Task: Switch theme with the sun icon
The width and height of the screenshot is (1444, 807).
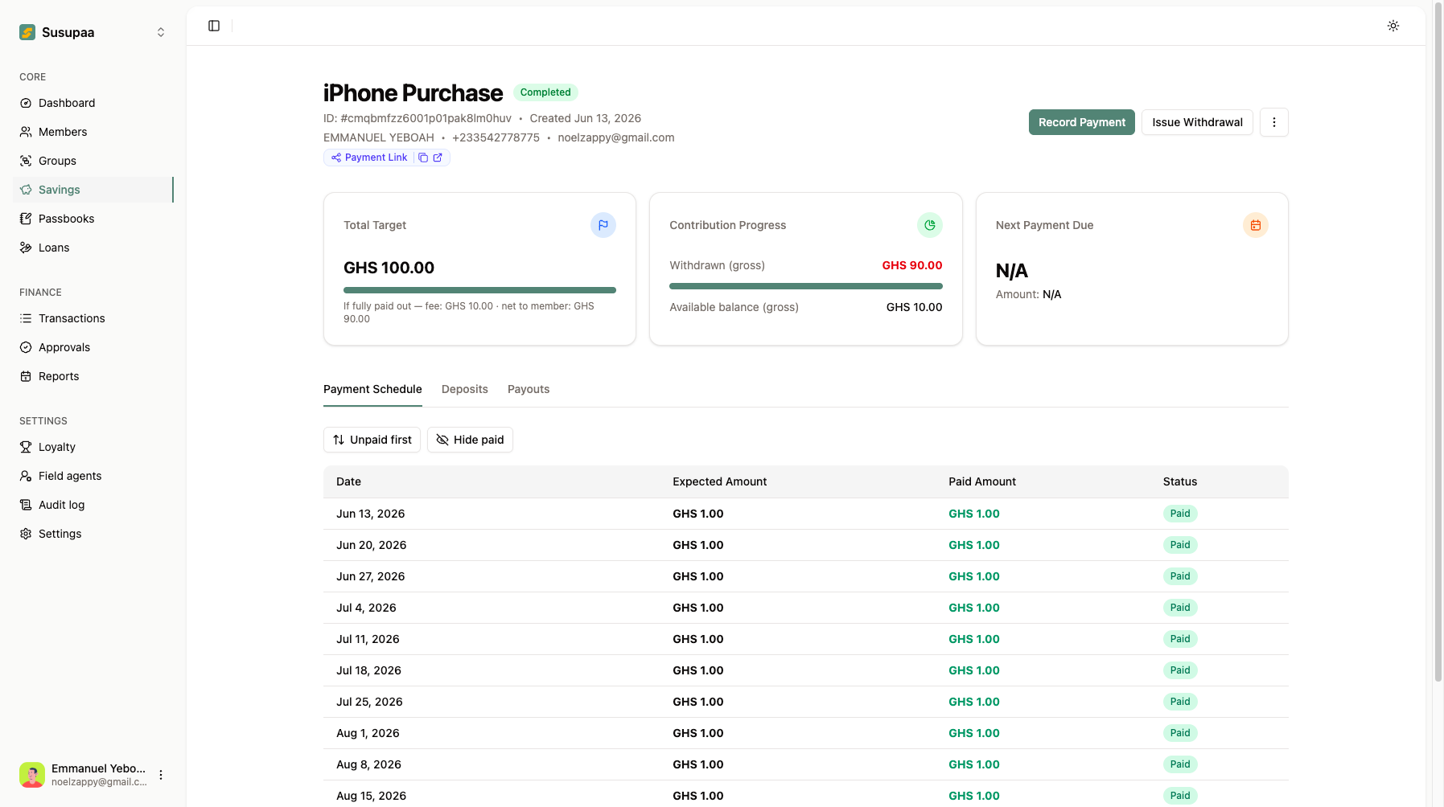Action: point(1393,26)
